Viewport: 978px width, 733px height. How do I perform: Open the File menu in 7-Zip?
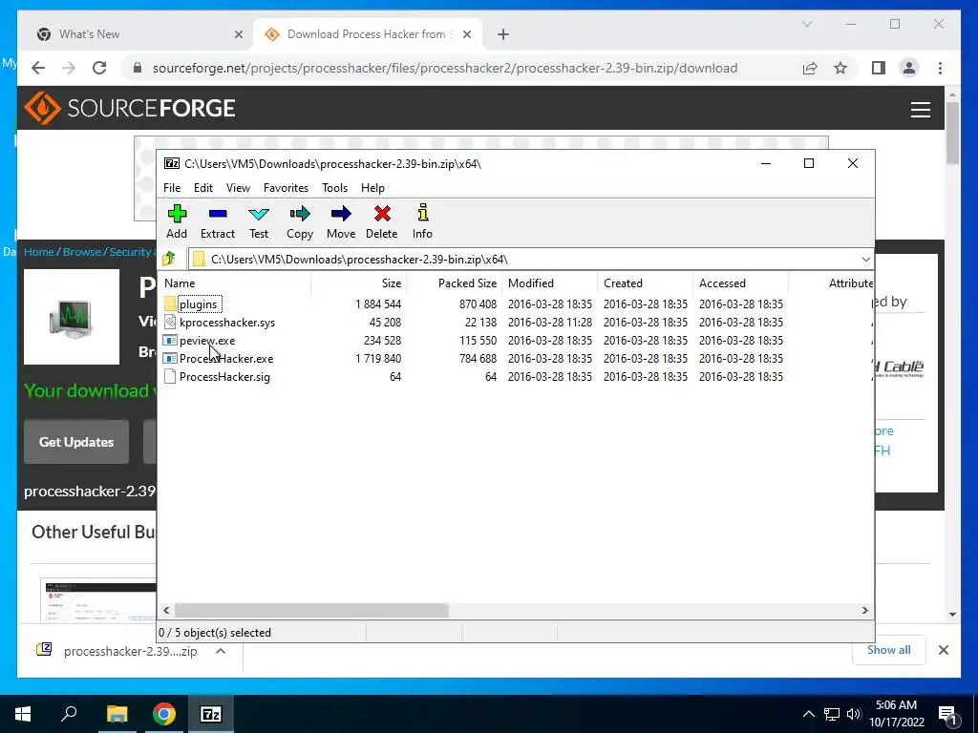coord(172,188)
